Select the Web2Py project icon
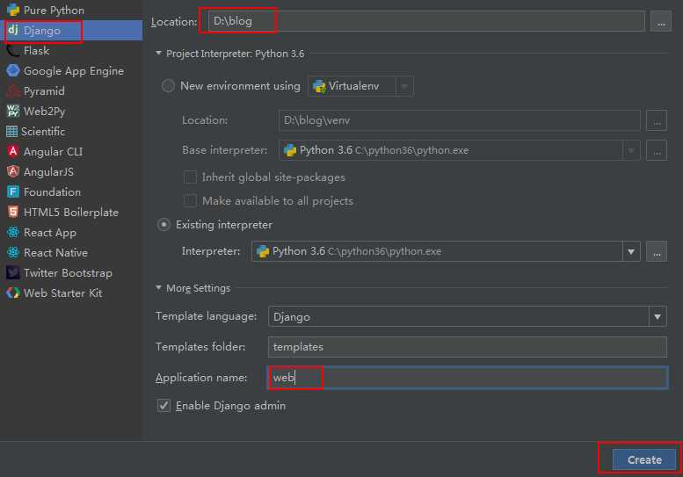This screenshot has height=477, width=683. coord(13,111)
